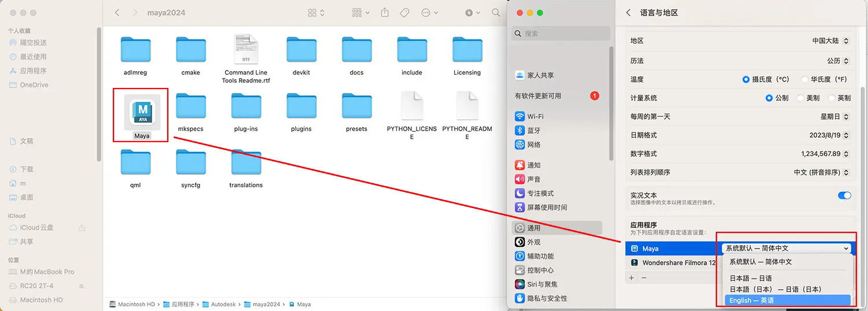
Task: Go back in Language & Region pane
Action: pos(628,12)
